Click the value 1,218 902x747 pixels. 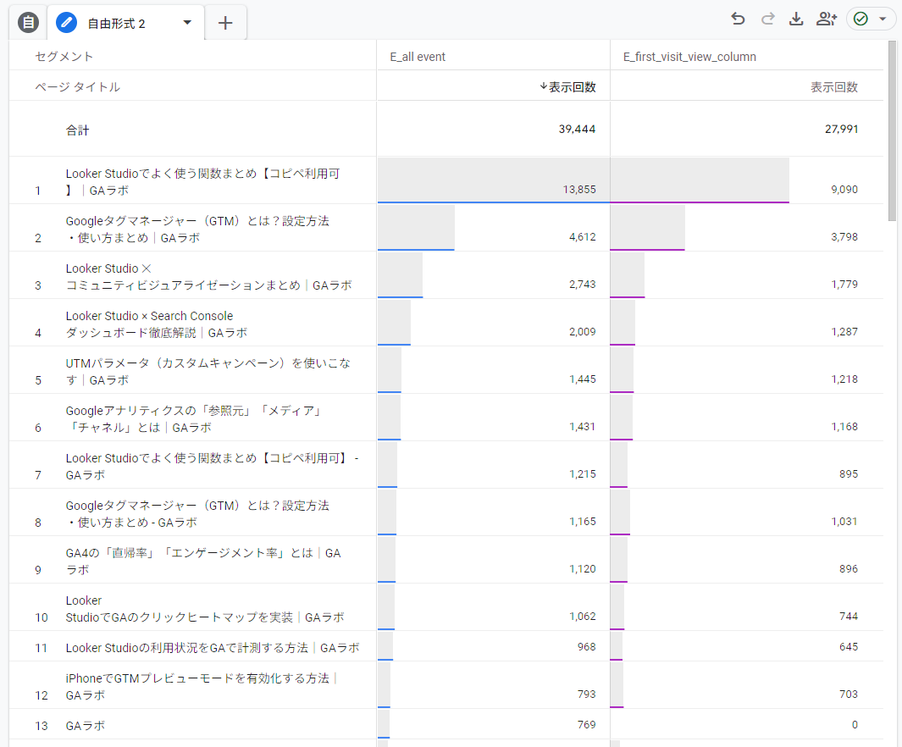pyautogui.click(x=844, y=379)
